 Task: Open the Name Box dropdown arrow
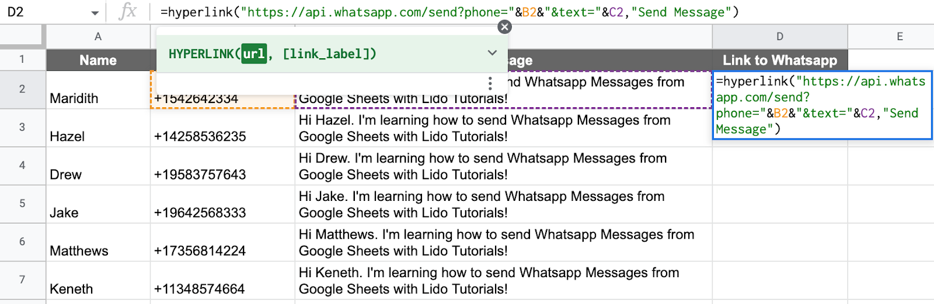[x=95, y=13]
